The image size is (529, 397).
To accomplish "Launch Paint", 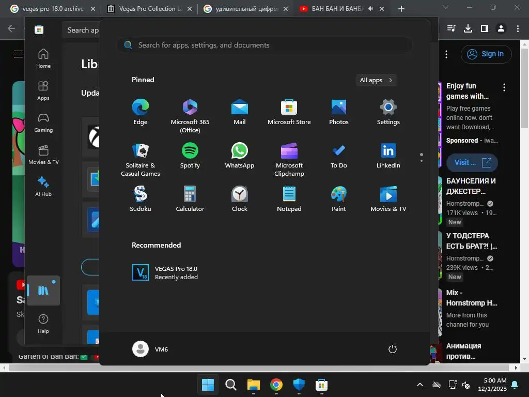I will tap(339, 199).
